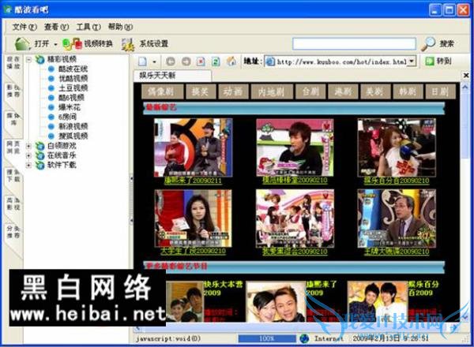Switch to the 分类推荐 vertical side tab

13,232
